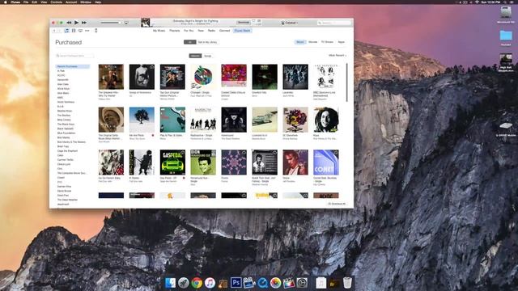Select the TV Shows library icon

click(80, 31)
